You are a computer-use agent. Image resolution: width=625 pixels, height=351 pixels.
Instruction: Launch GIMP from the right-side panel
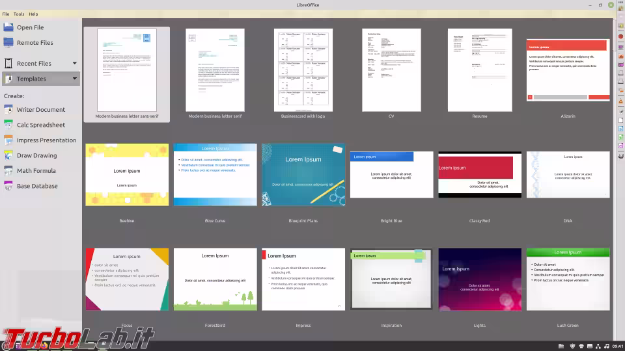tap(620, 156)
